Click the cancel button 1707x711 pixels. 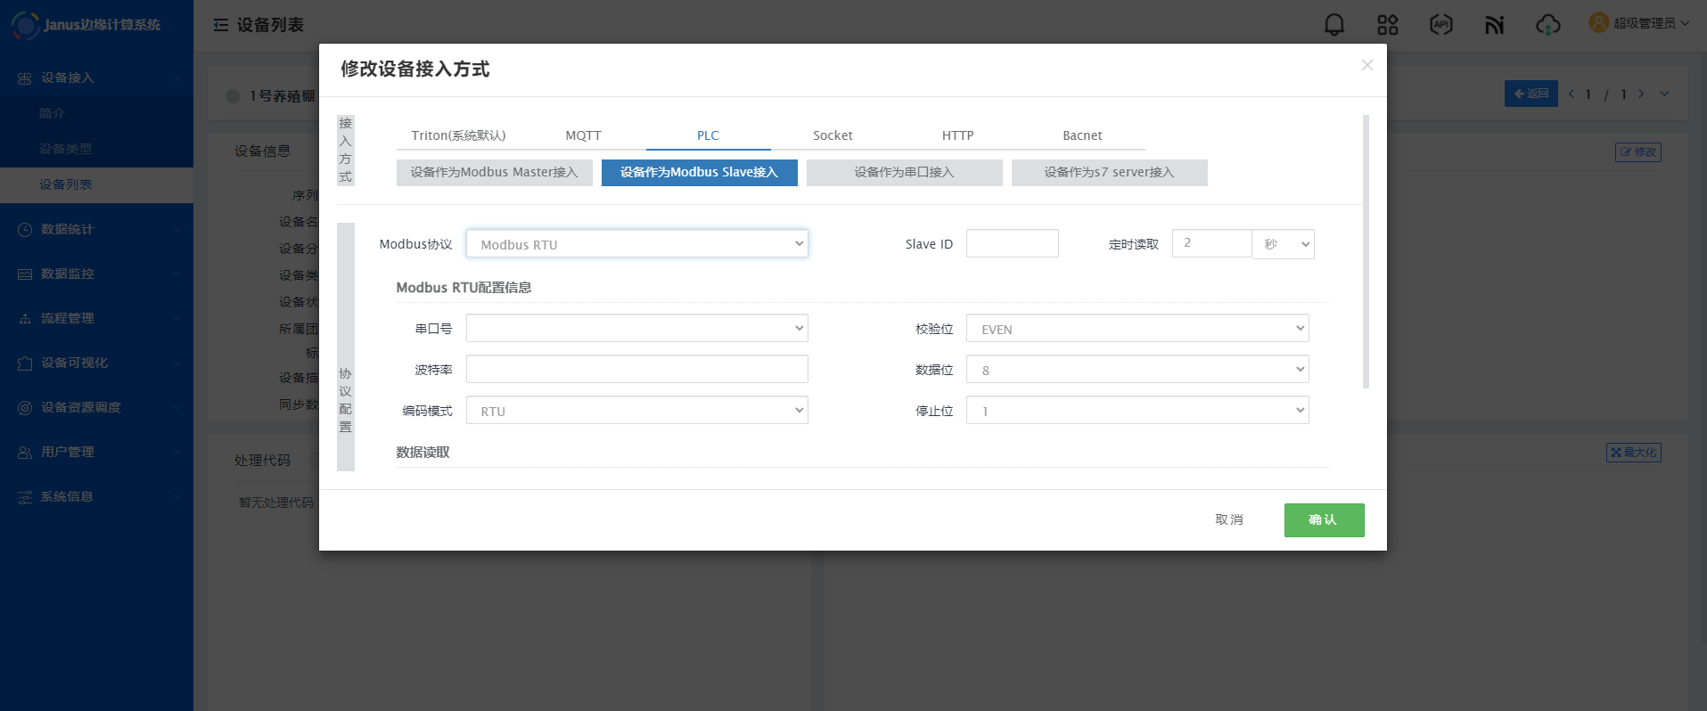tap(1228, 520)
